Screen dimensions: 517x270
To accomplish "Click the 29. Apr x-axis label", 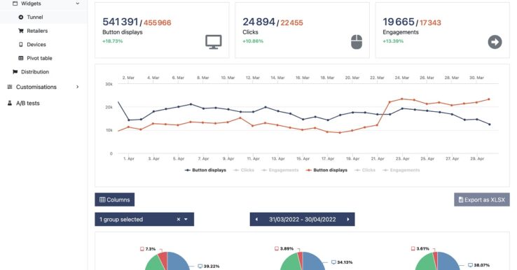I will click(477, 159).
